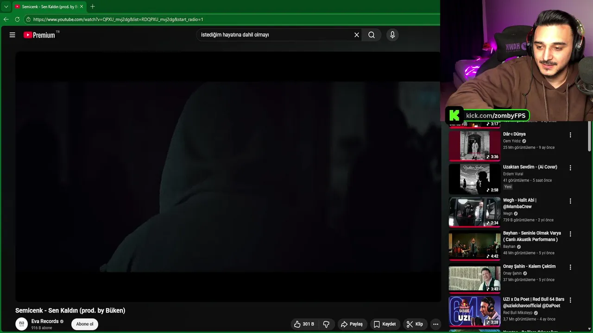593x333 pixels.
Task: Clear the search box with X
Action: click(x=357, y=35)
